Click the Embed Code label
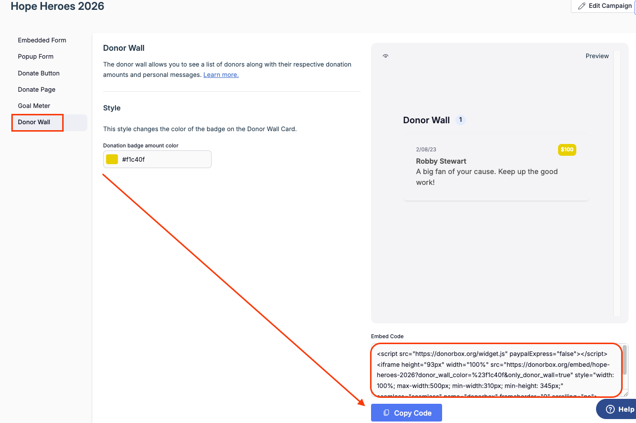This screenshot has height=423, width=636. [387, 336]
